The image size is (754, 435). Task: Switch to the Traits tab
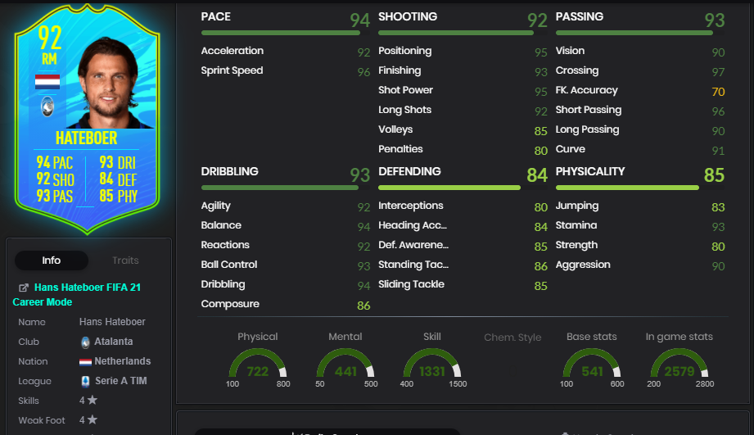point(125,261)
